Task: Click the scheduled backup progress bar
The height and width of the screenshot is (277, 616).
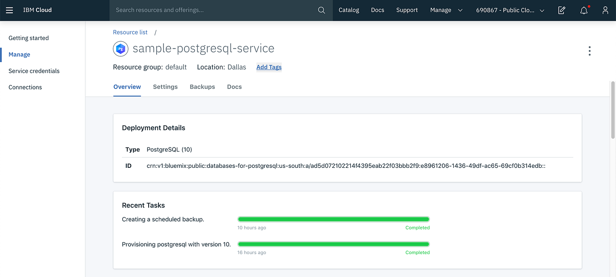Action: [334, 219]
